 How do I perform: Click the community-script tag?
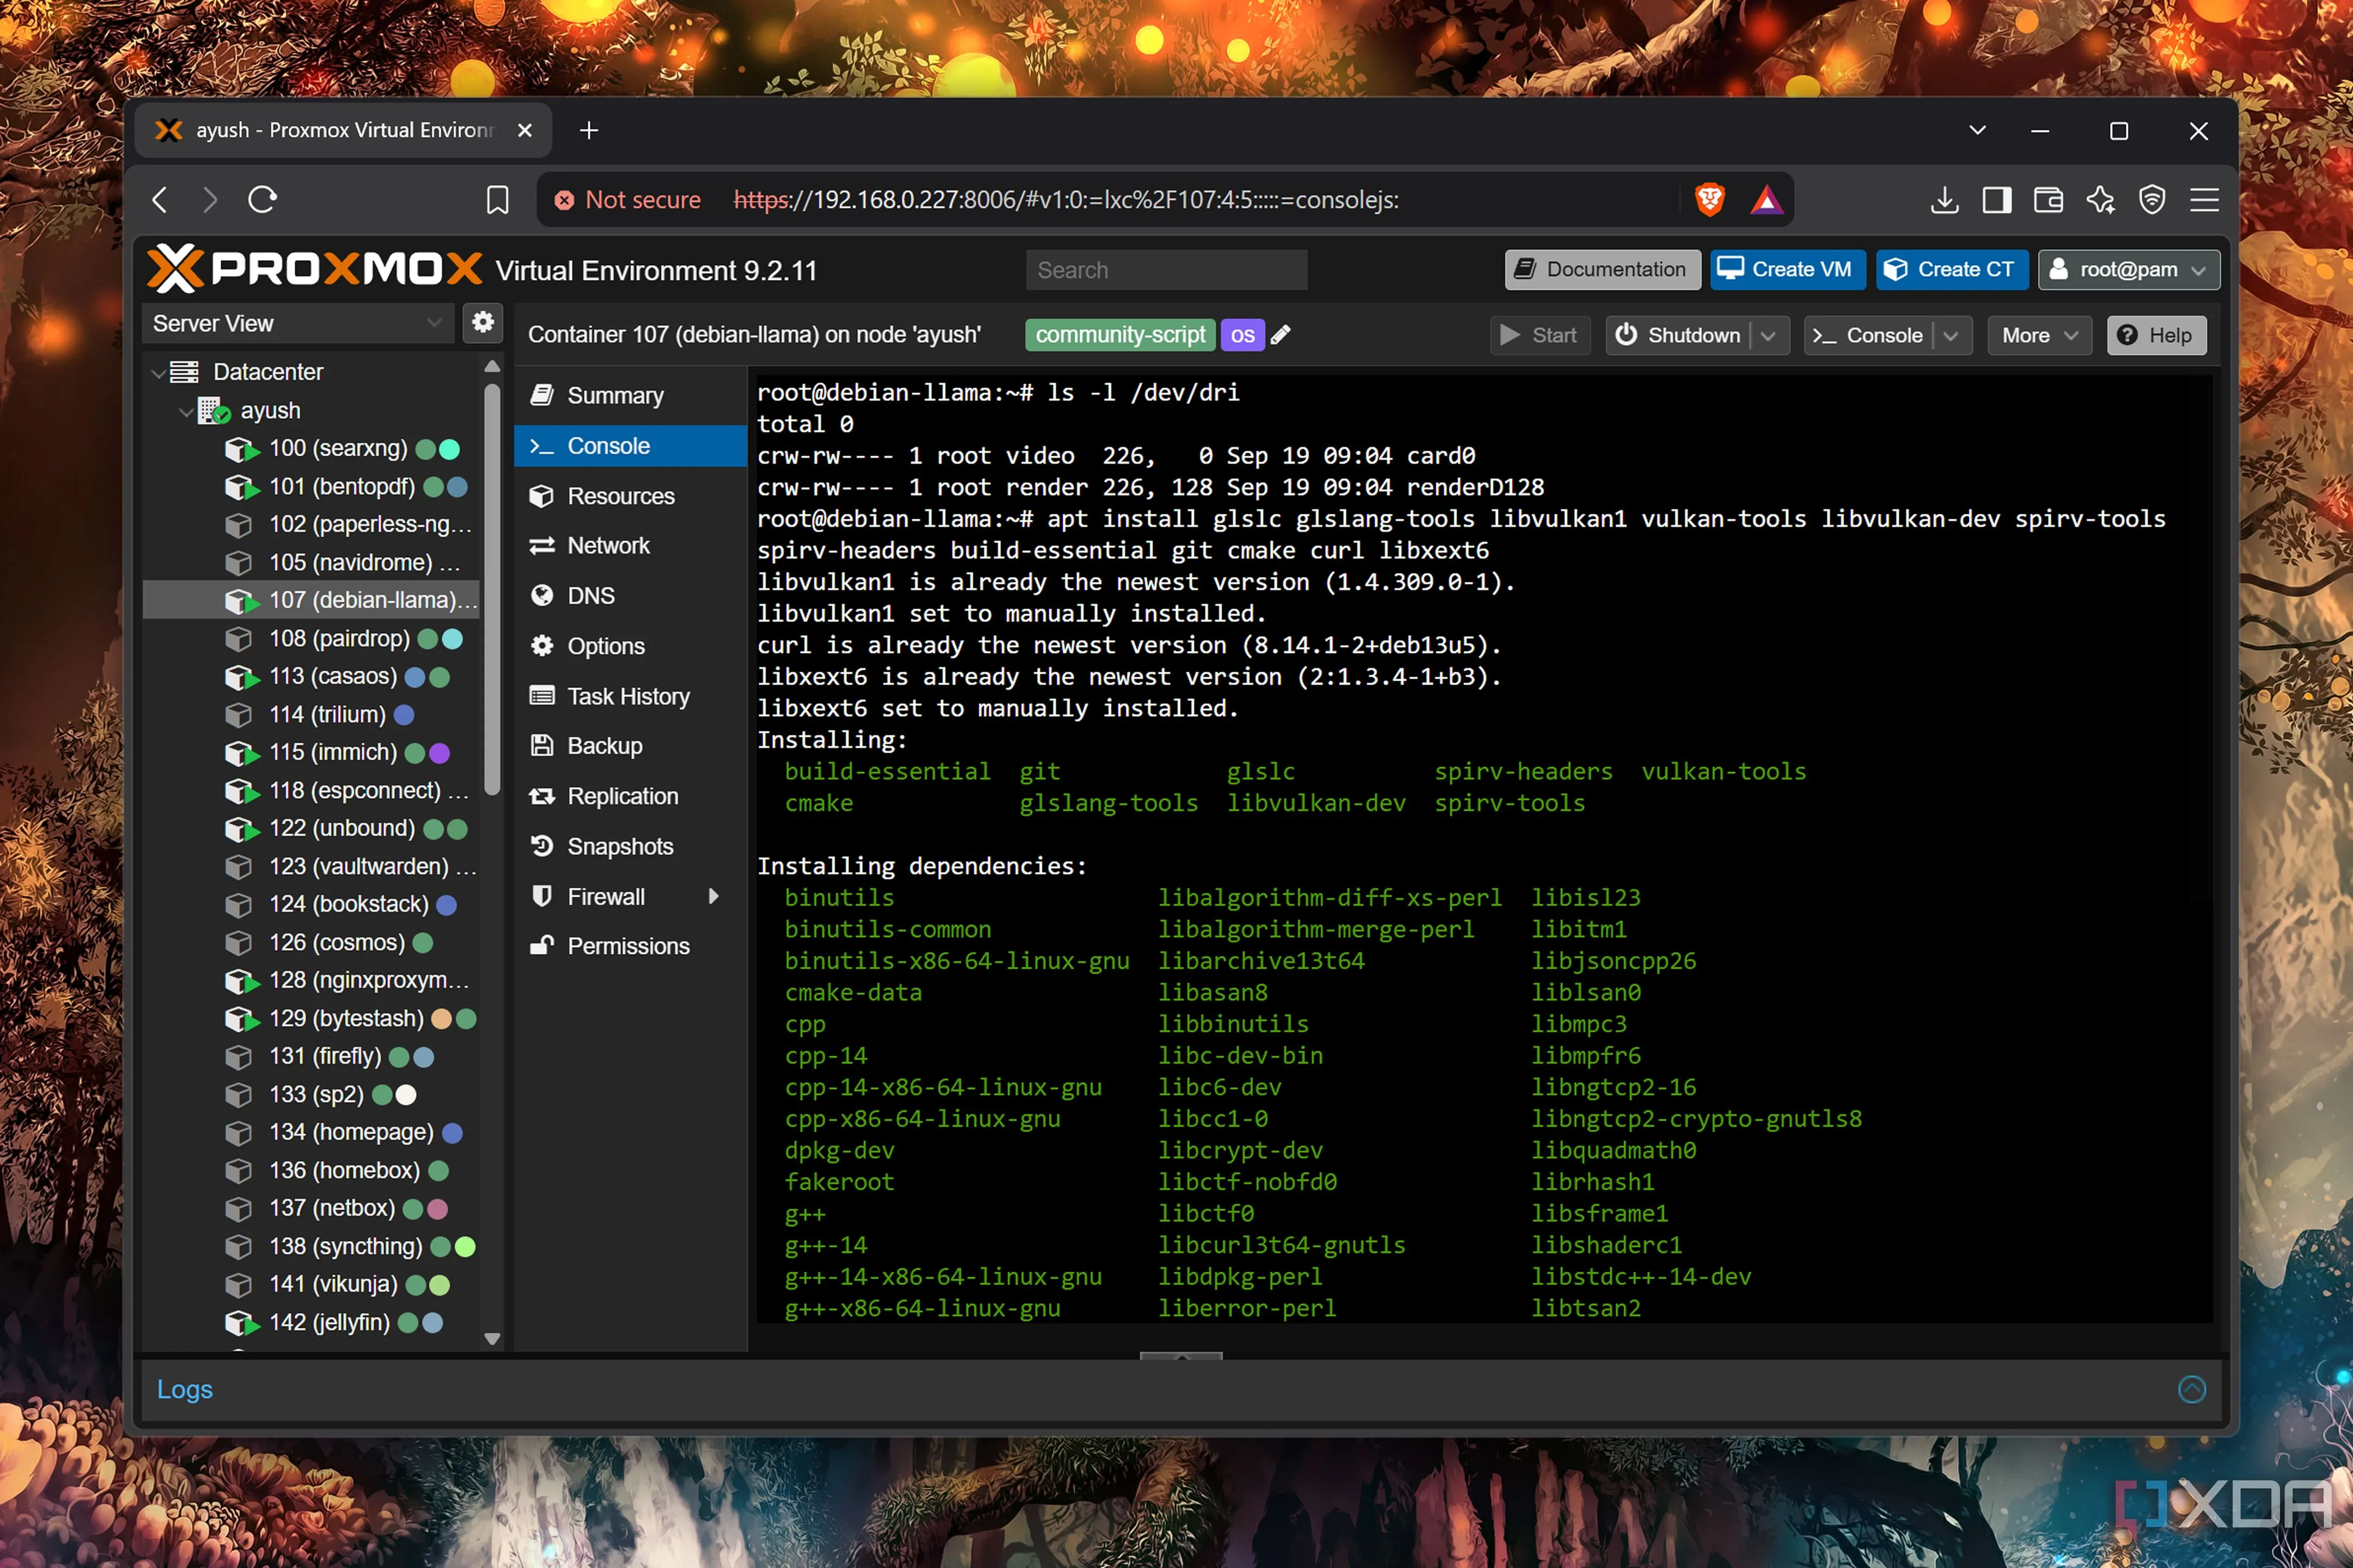[x=1119, y=335]
